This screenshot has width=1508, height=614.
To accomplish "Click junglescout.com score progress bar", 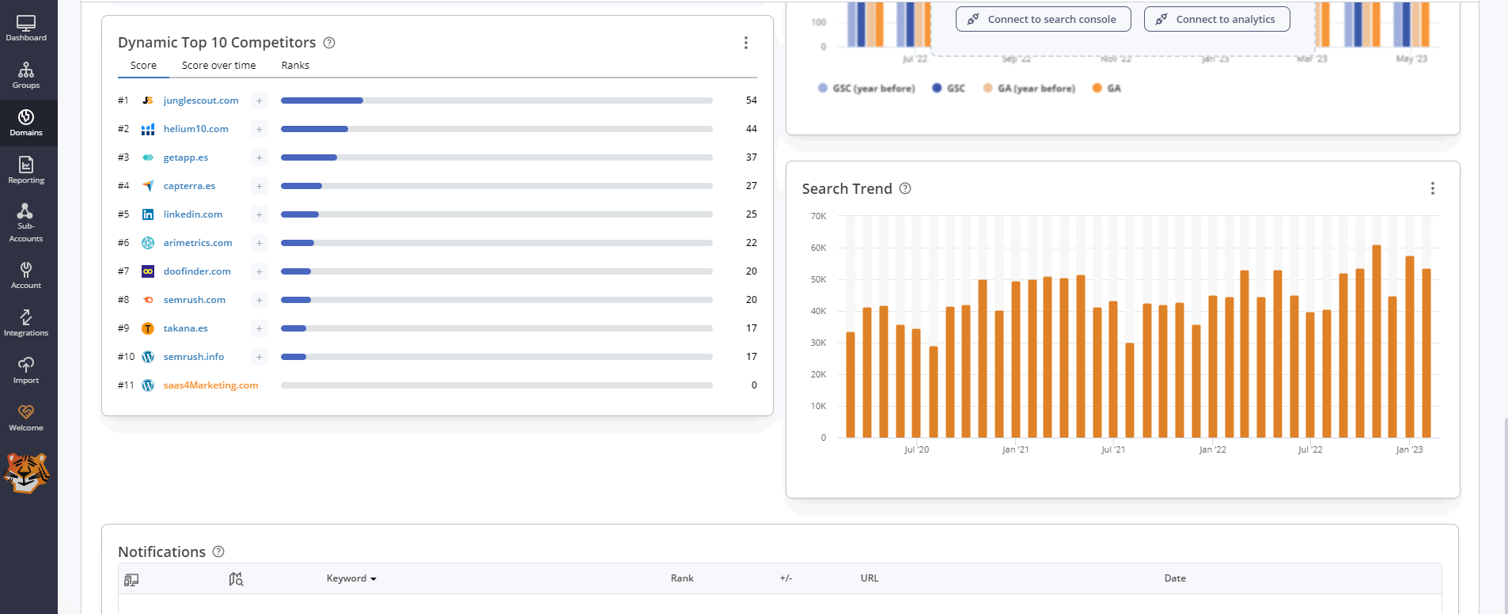I will coord(497,100).
